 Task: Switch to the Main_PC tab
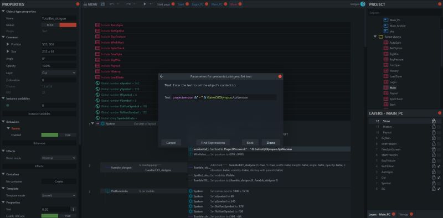217,4
